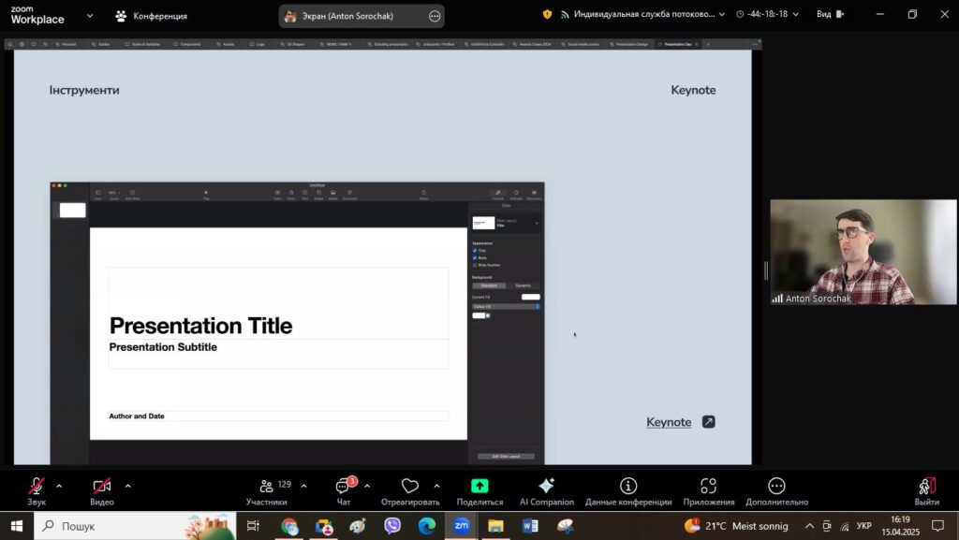959x540 pixels.
Task: Click the Current Fill white colour swatch
Action: click(x=530, y=297)
